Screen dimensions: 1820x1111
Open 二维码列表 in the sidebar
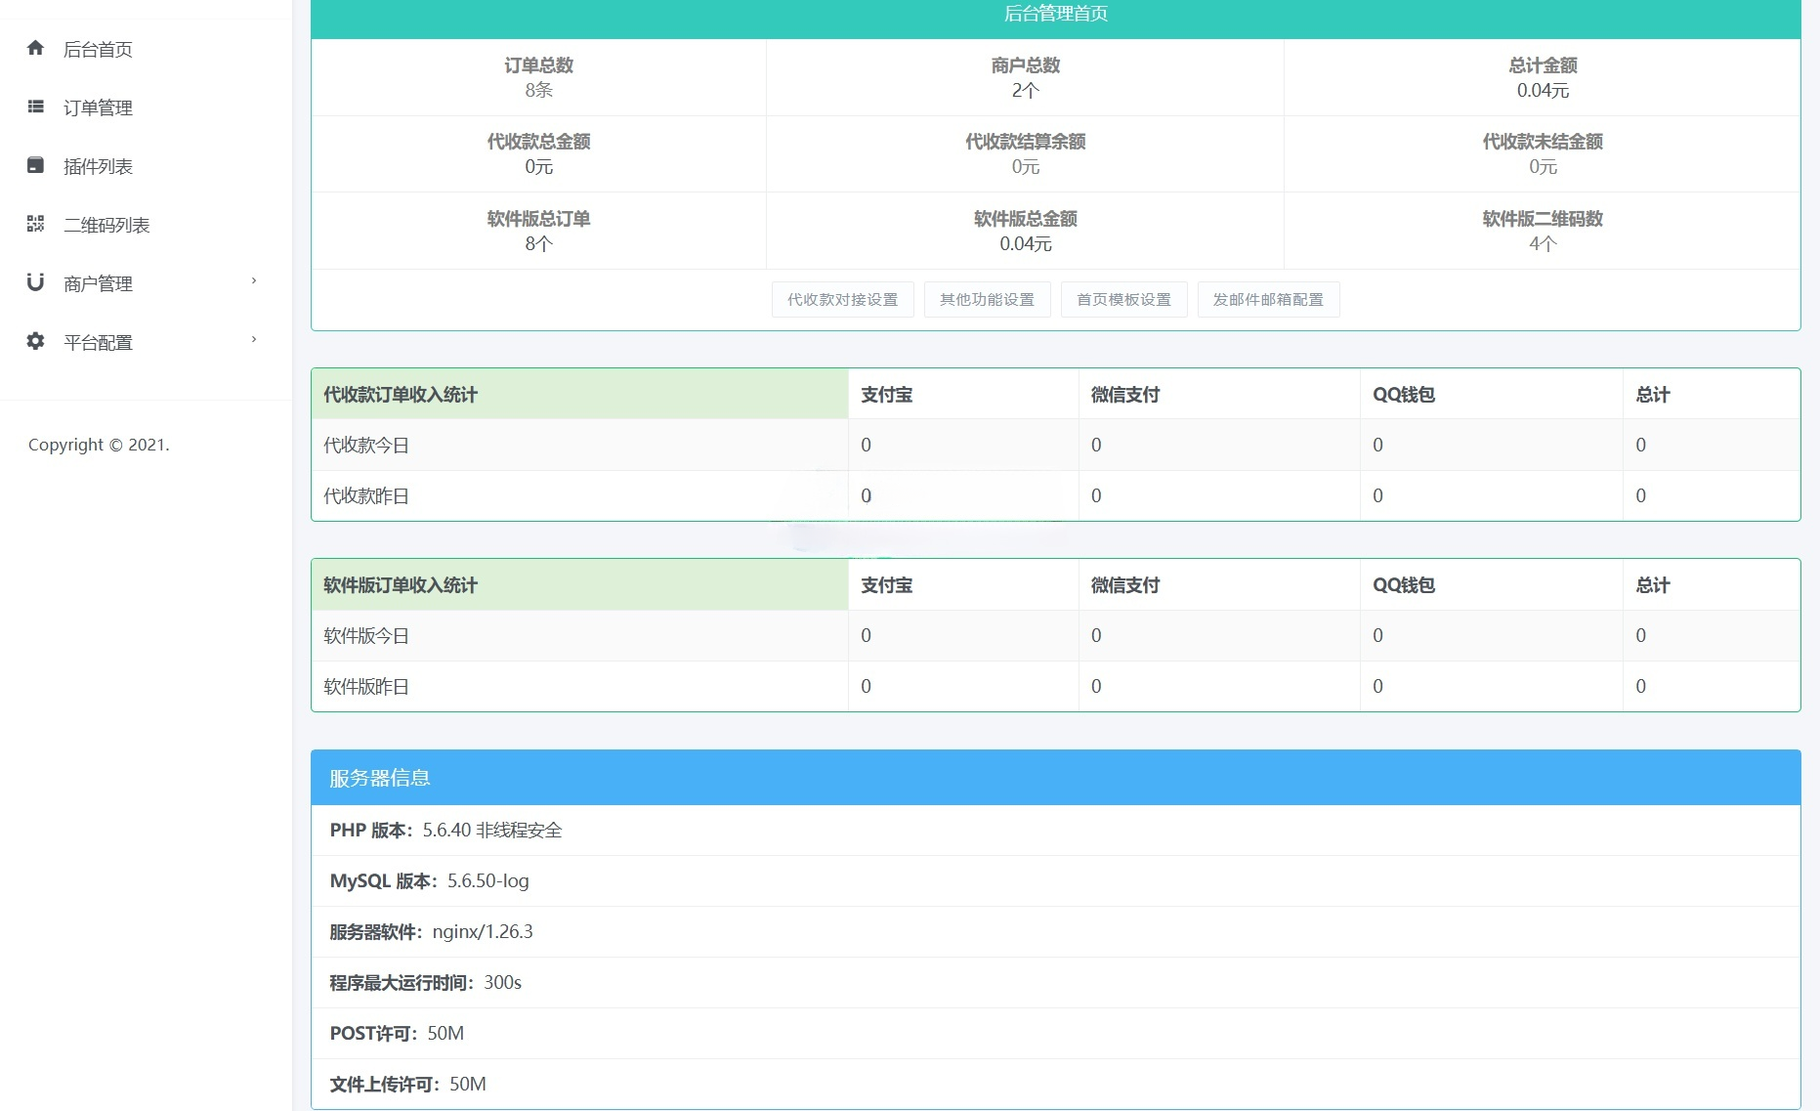107,225
